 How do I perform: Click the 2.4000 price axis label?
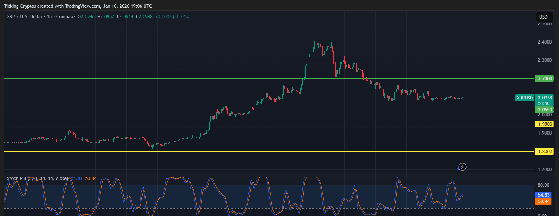[x=545, y=42]
